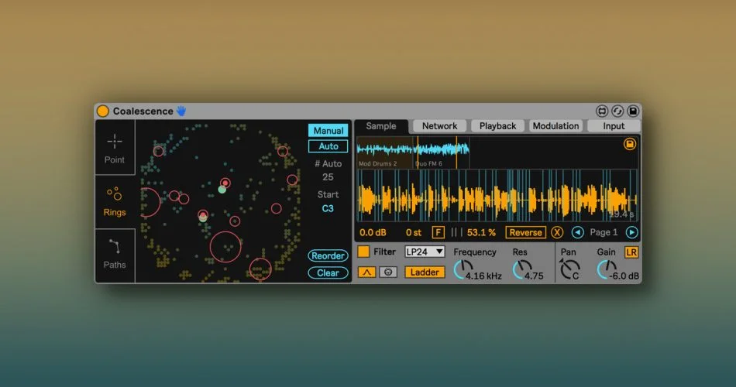Viewport: 736px width, 387px height.
Task: Toggle the Filter enable square
Action: point(363,252)
